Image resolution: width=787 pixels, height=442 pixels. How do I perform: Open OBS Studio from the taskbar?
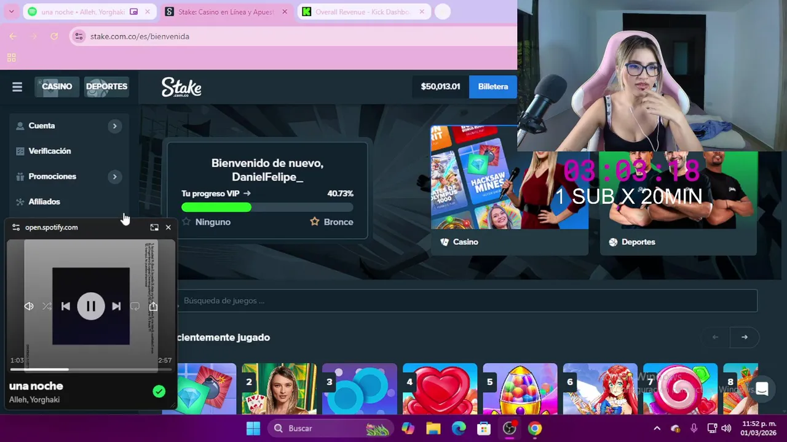(x=510, y=428)
